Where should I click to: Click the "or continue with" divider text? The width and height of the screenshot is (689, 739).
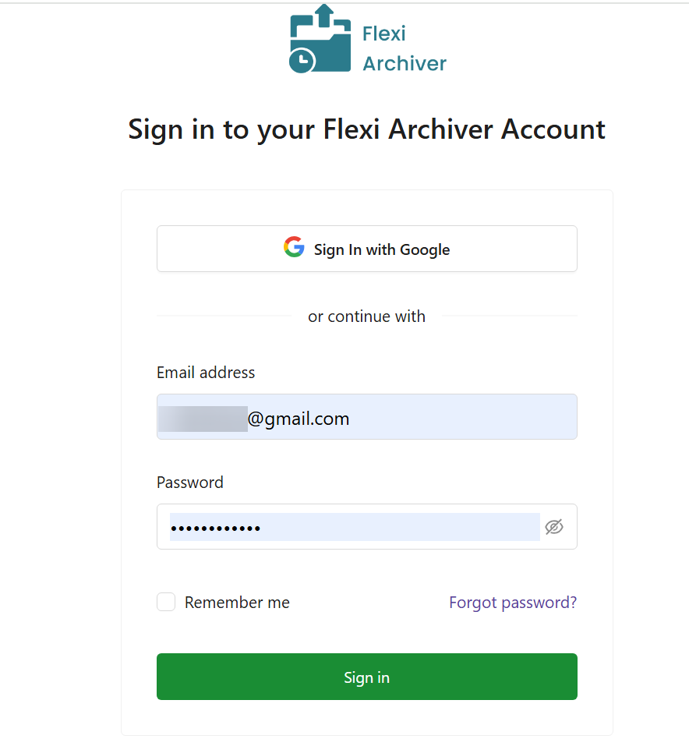(367, 316)
